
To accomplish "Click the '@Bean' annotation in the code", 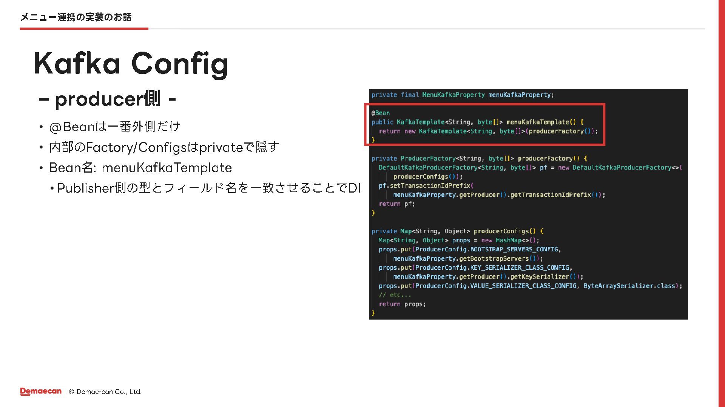I will coord(381,113).
